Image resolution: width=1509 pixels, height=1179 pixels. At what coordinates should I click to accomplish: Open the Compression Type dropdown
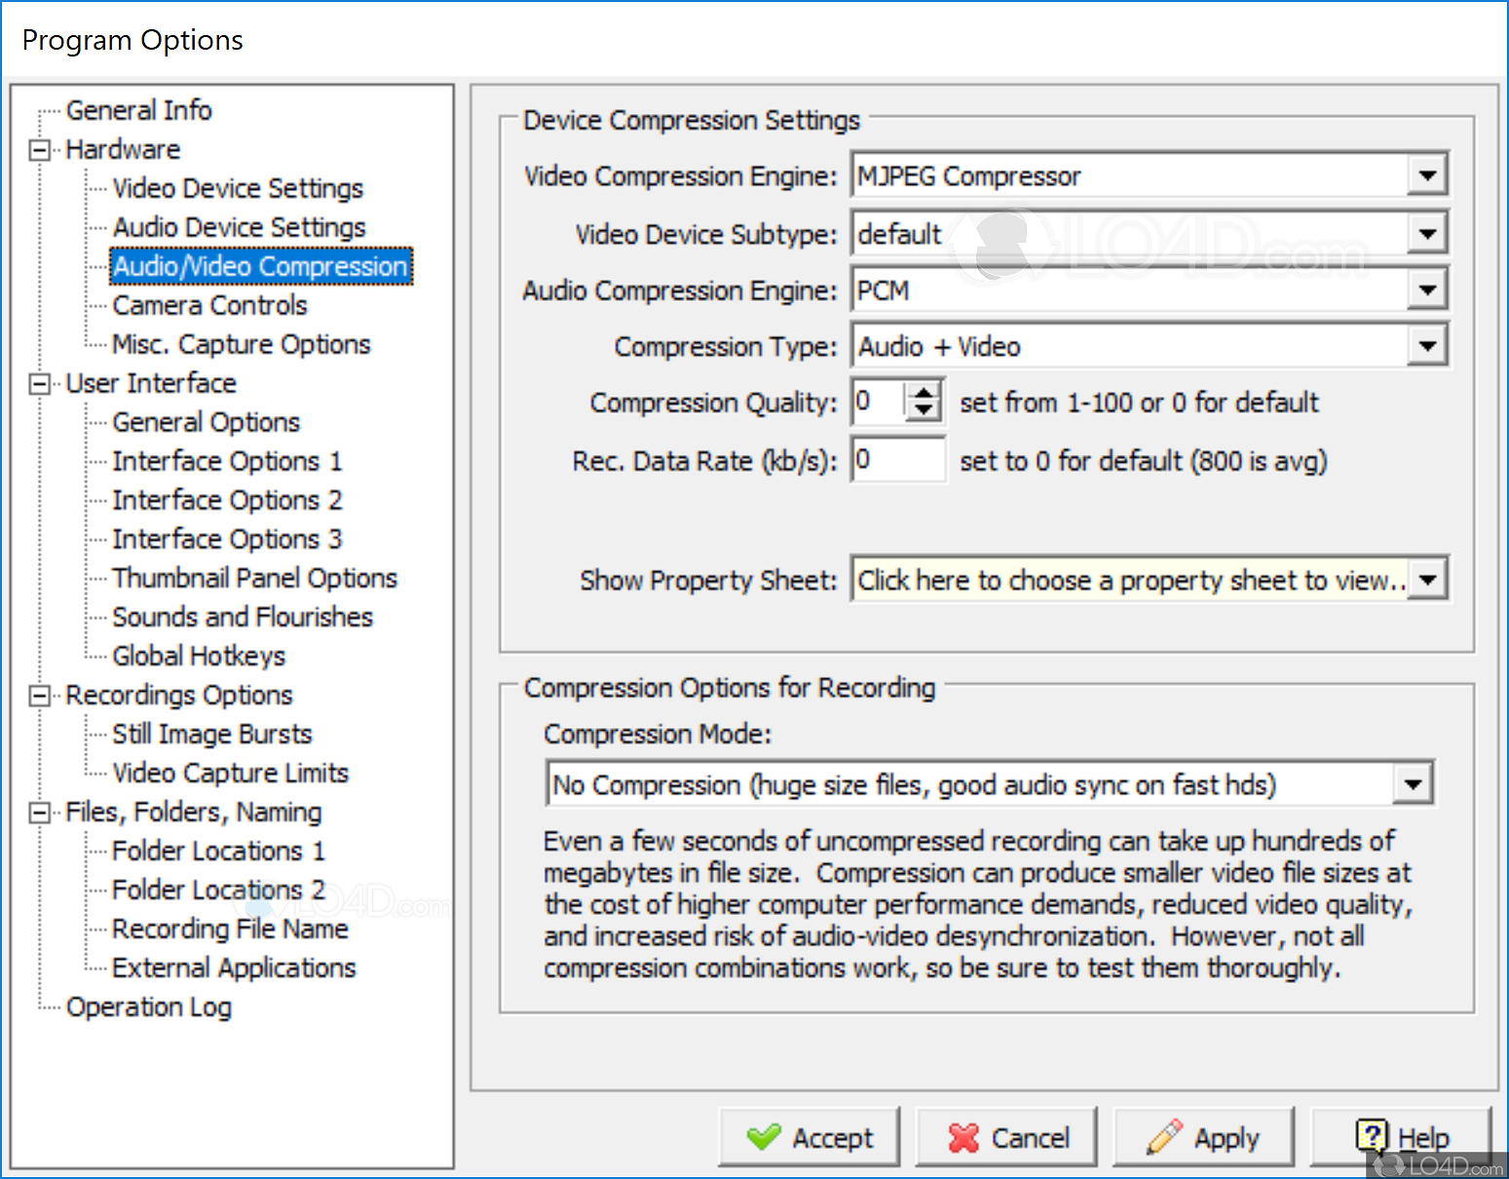pyautogui.click(x=1427, y=347)
